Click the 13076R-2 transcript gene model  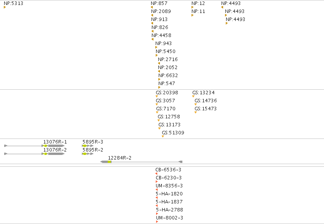(34, 154)
